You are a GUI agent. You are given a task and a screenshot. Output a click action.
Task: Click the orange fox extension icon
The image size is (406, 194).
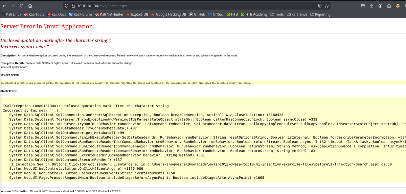(x=398, y=6)
